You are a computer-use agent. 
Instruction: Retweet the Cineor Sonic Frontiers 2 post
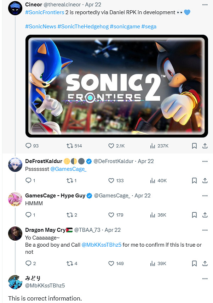coord(70,146)
